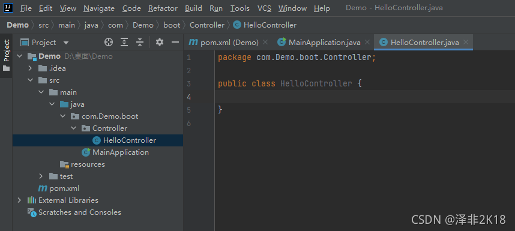Screen dimensions: 515x231
Task: Click the src folder icon
Action: [43, 80]
